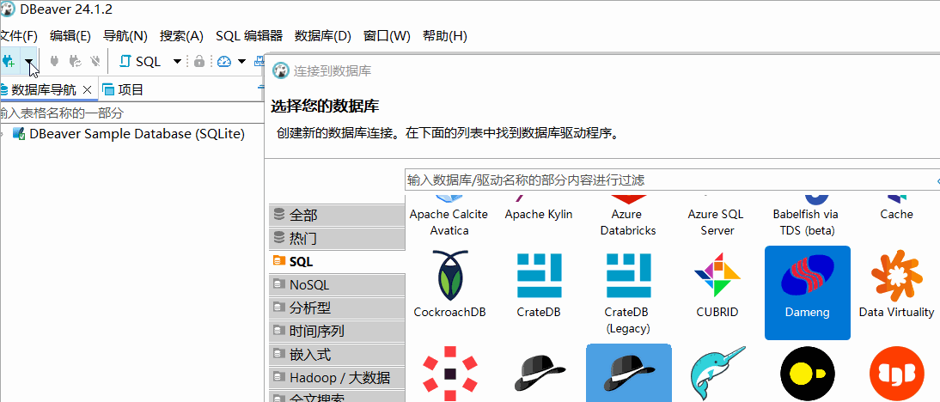
Task: Switch to the 数据库导航 tab
Action: tap(43, 90)
